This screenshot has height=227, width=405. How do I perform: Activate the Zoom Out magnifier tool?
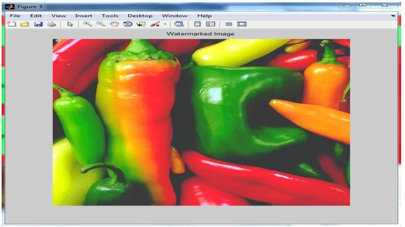[101, 24]
